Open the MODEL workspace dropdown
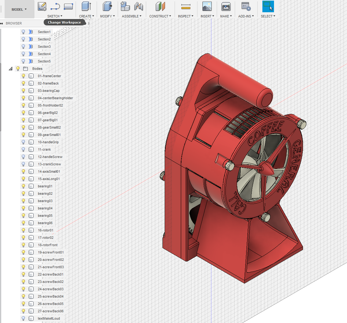Screen dimensions: 347x323 19,9
